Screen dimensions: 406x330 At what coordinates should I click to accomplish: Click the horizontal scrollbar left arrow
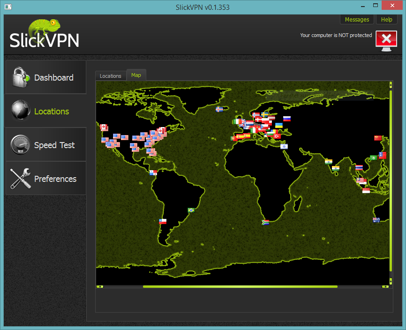pos(100,286)
